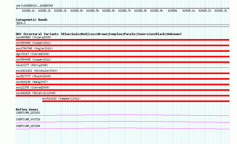Click the 62689k ruler tick label
237x144 pixels.
click(173, 11)
